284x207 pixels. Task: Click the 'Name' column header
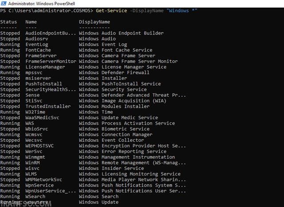(31, 22)
